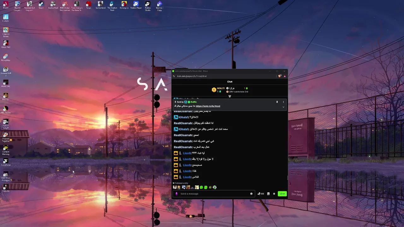The image size is (404, 227).
Task: Click the Chat header title
Action: point(230,82)
